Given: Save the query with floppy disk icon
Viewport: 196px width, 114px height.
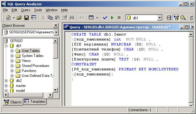Looking at the screenshot, I should 26,18.
